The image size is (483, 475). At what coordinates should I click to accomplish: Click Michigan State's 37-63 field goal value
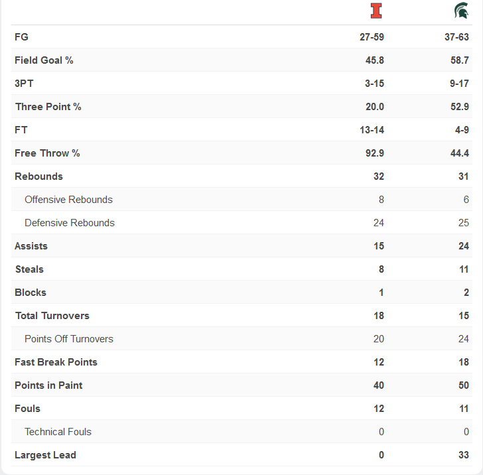[456, 37]
